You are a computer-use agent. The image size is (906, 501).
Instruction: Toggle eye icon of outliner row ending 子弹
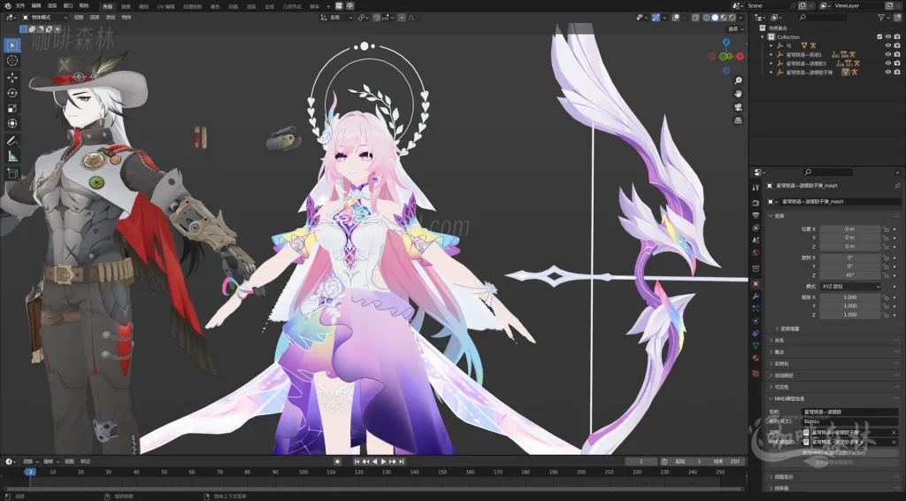[x=888, y=73]
